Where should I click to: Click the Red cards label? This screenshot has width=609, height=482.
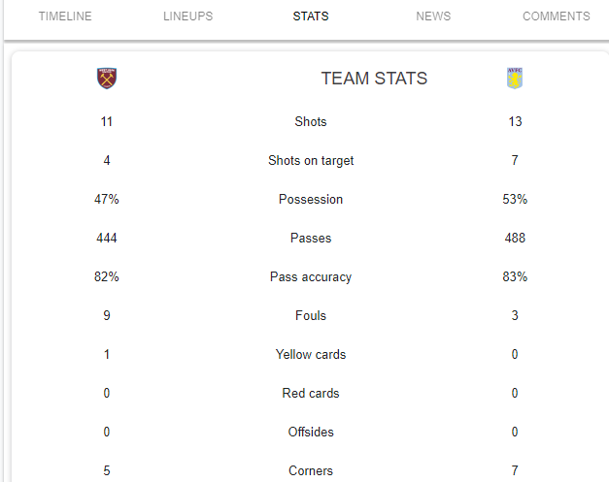click(311, 393)
